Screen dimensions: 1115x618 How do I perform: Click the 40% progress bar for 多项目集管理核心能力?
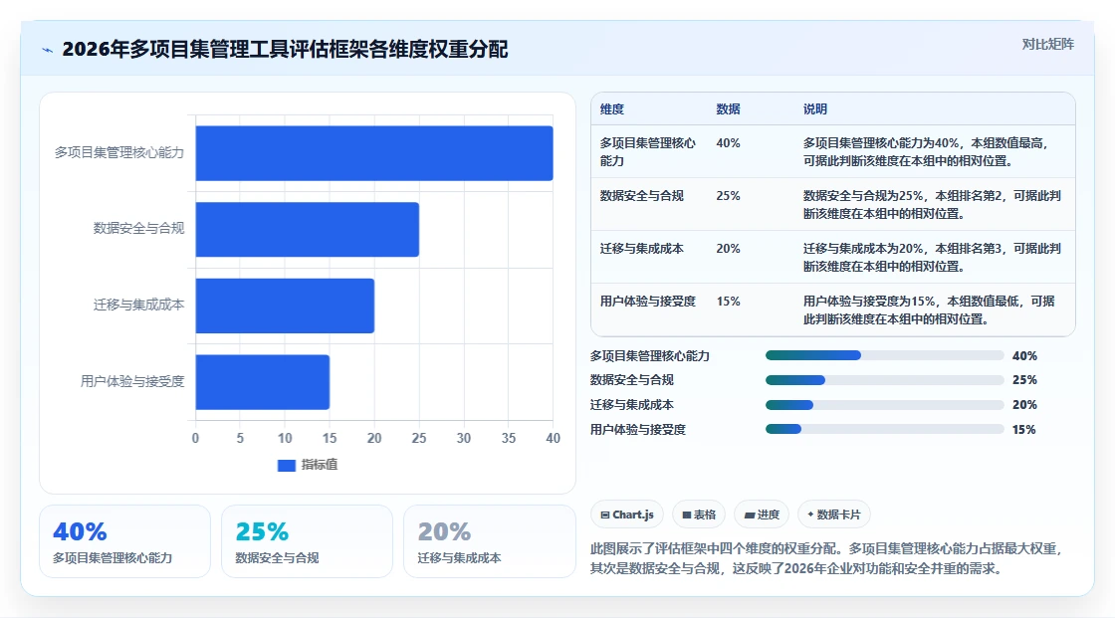(x=885, y=355)
